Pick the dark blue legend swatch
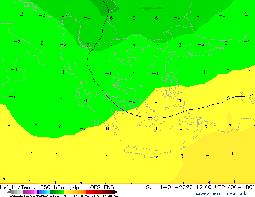The height and width of the screenshot is (197, 255). (x=38, y=192)
